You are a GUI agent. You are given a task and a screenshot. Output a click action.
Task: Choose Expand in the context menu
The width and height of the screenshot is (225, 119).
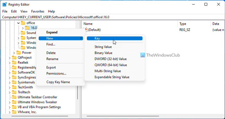coord(61,32)
